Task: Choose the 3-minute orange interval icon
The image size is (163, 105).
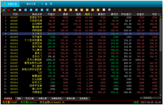Action: (60, 10)
